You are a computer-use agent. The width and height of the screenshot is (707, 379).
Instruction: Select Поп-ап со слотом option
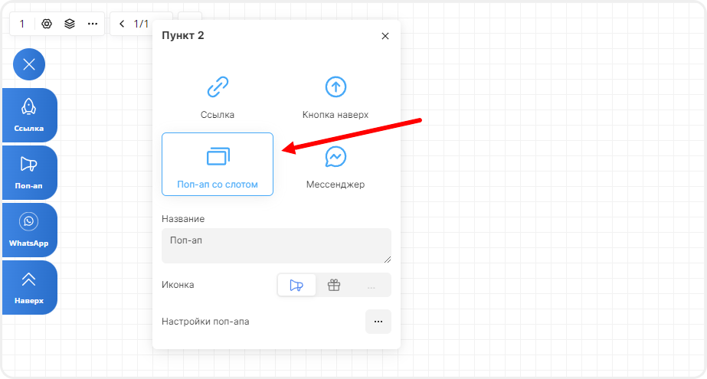coord(218,164)
